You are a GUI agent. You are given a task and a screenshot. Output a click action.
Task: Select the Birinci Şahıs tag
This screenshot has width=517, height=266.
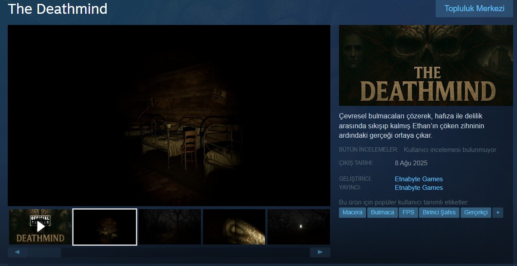pos(439,213)
